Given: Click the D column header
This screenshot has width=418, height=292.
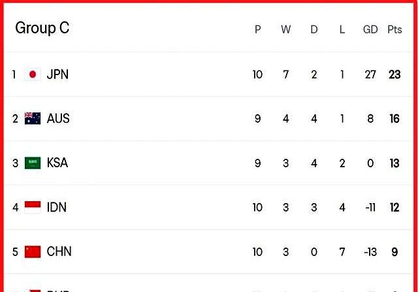Looking at the screenshot, I should pos(314,29).
